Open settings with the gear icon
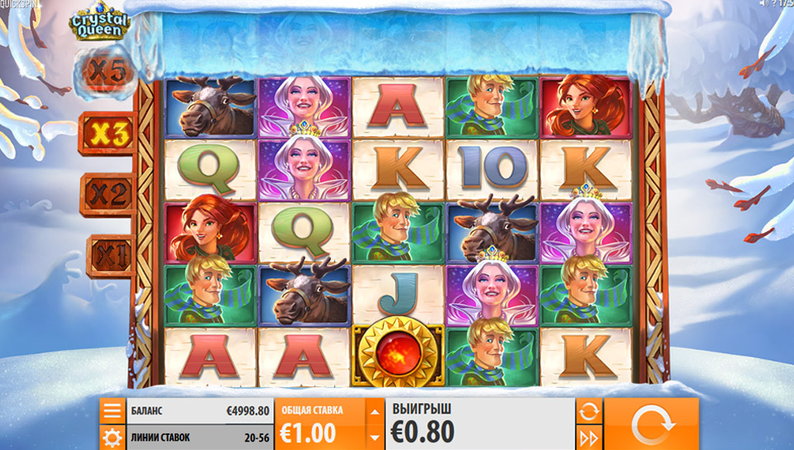Screen dimensions: 794x450 click(x=112, y=438)
